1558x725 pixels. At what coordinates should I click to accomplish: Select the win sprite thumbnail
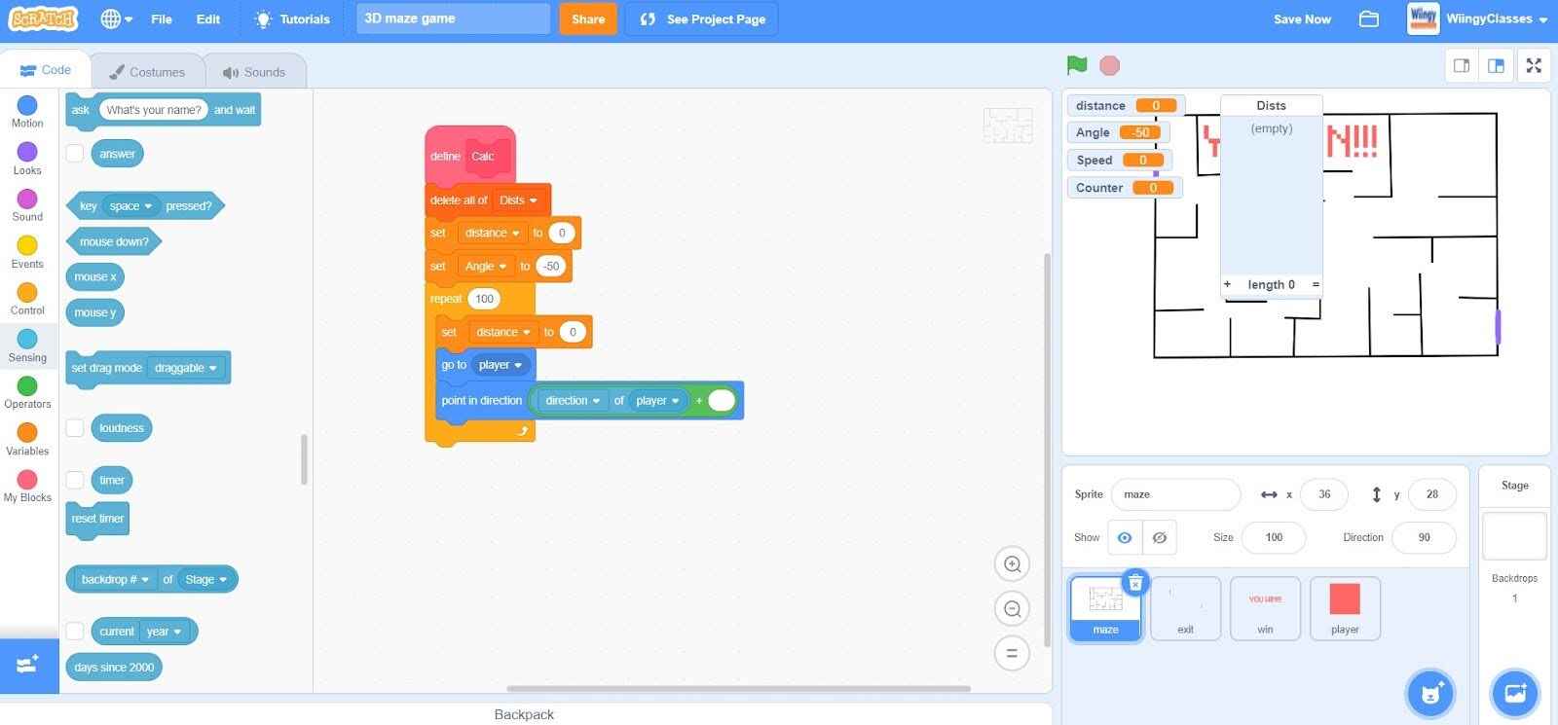point(1265,608)
